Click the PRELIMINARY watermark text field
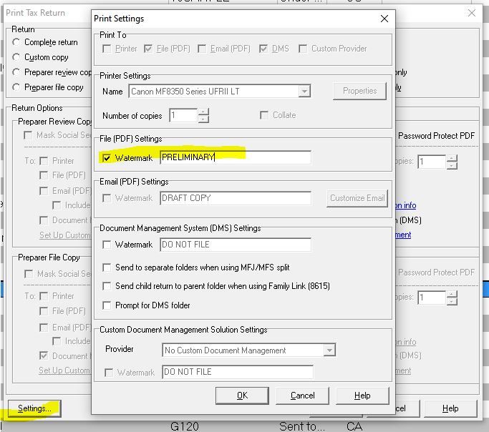This screenshot has height=432, width=489. [x=235, y=157]
